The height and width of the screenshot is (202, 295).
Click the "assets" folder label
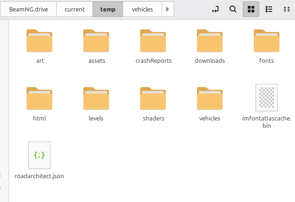pyautogui.click(x=97, y=61)
